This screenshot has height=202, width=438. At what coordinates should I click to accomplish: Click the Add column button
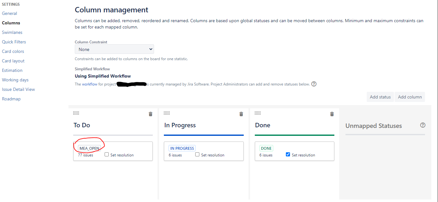coord(410,97)
